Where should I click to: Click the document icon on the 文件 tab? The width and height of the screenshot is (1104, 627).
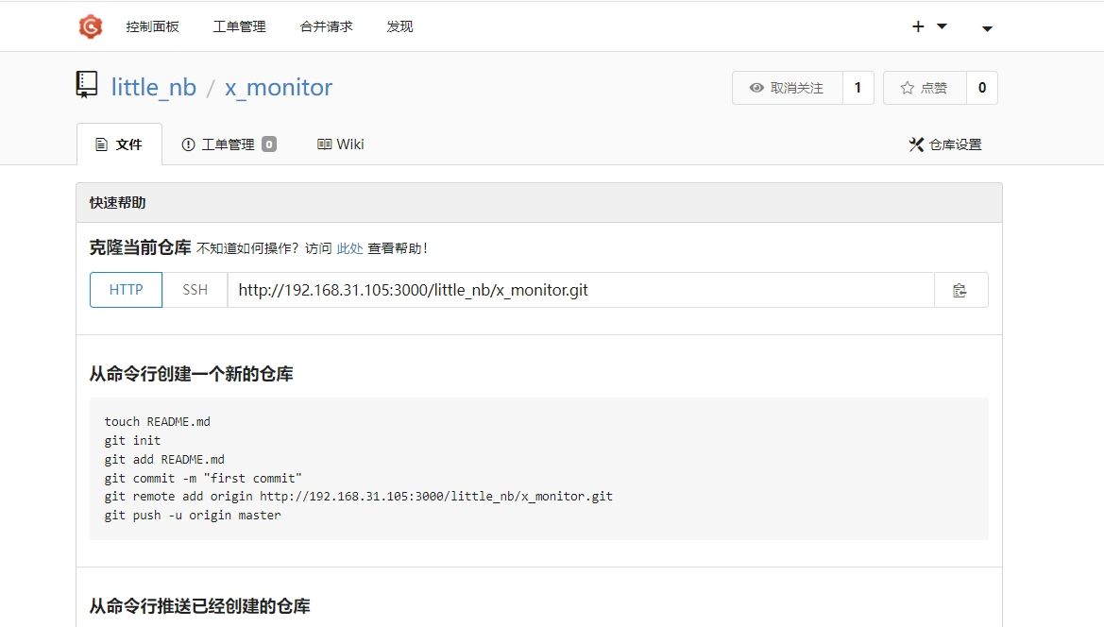102,144
